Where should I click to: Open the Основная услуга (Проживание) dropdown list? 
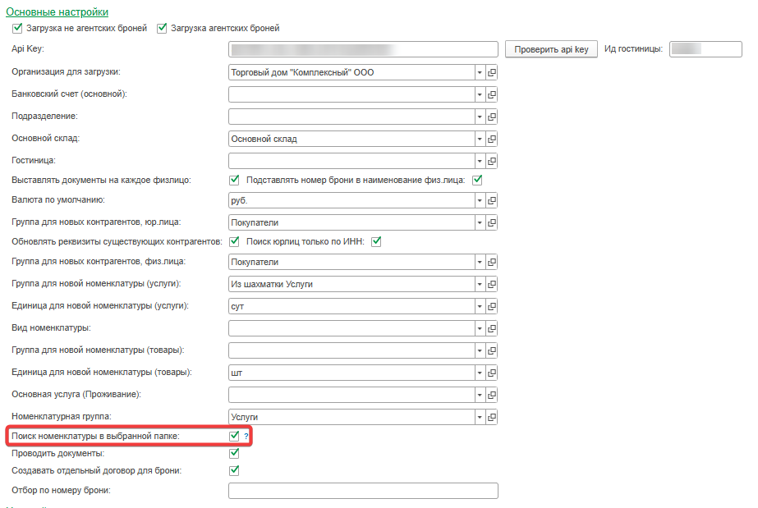pos(480,395)
